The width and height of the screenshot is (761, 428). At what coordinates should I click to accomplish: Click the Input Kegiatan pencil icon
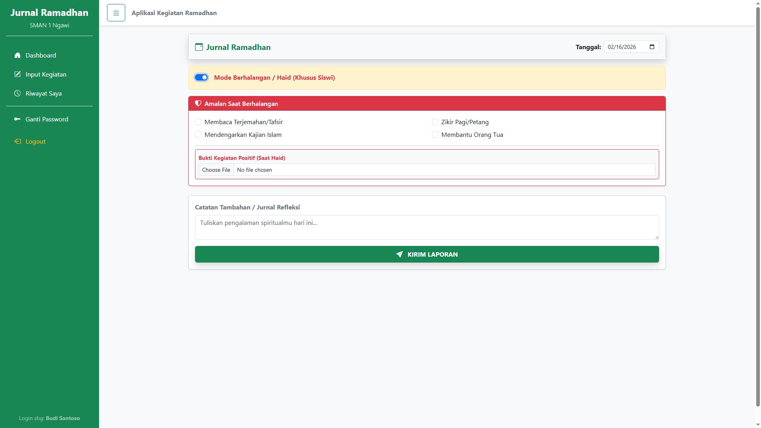click(x=17, y=75)
